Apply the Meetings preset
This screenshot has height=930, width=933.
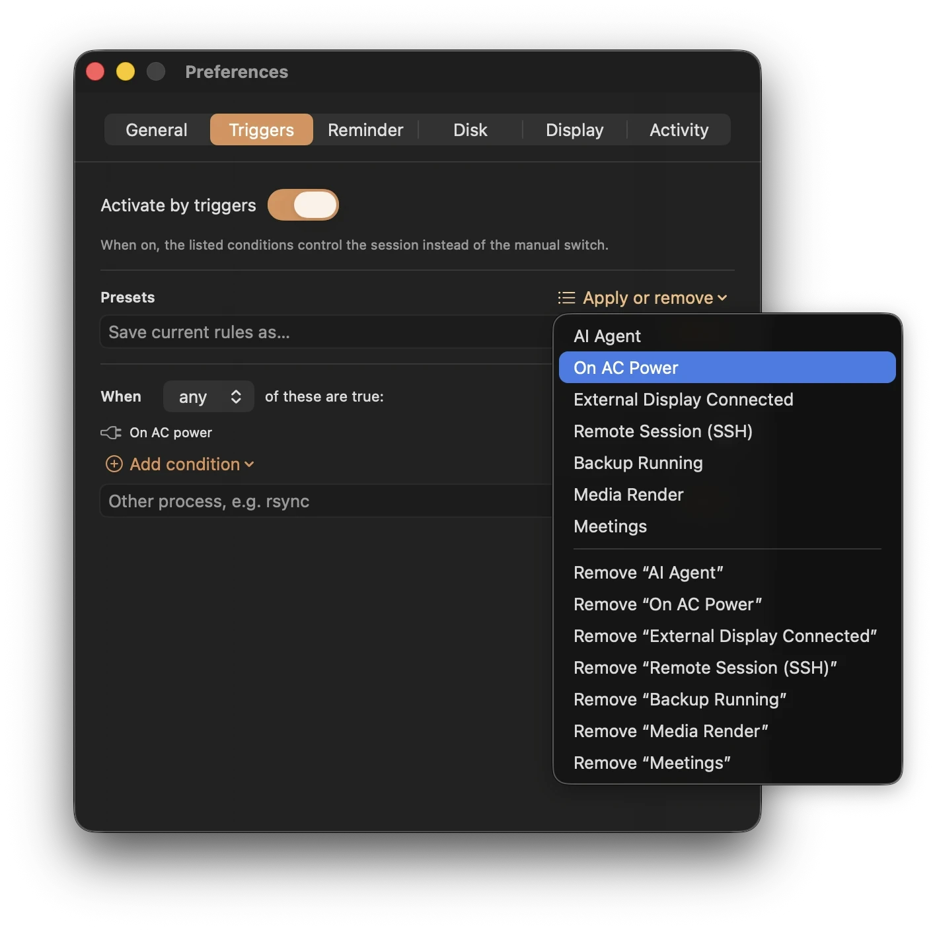click(x=728, y=526)
